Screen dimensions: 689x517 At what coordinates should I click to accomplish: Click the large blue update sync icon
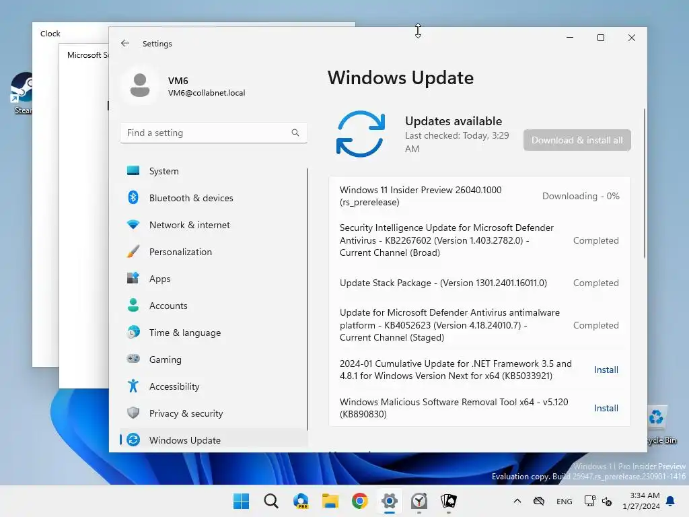361,134
